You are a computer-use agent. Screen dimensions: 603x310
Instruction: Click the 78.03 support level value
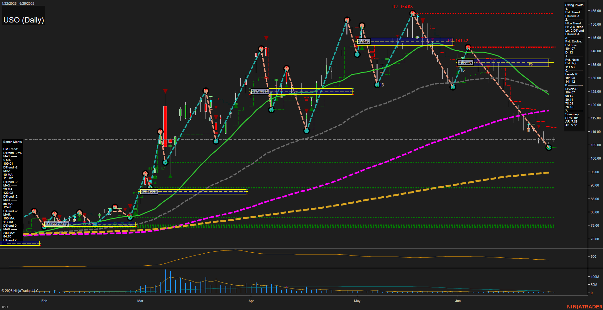pyautogui.click(x=569, y=104)
